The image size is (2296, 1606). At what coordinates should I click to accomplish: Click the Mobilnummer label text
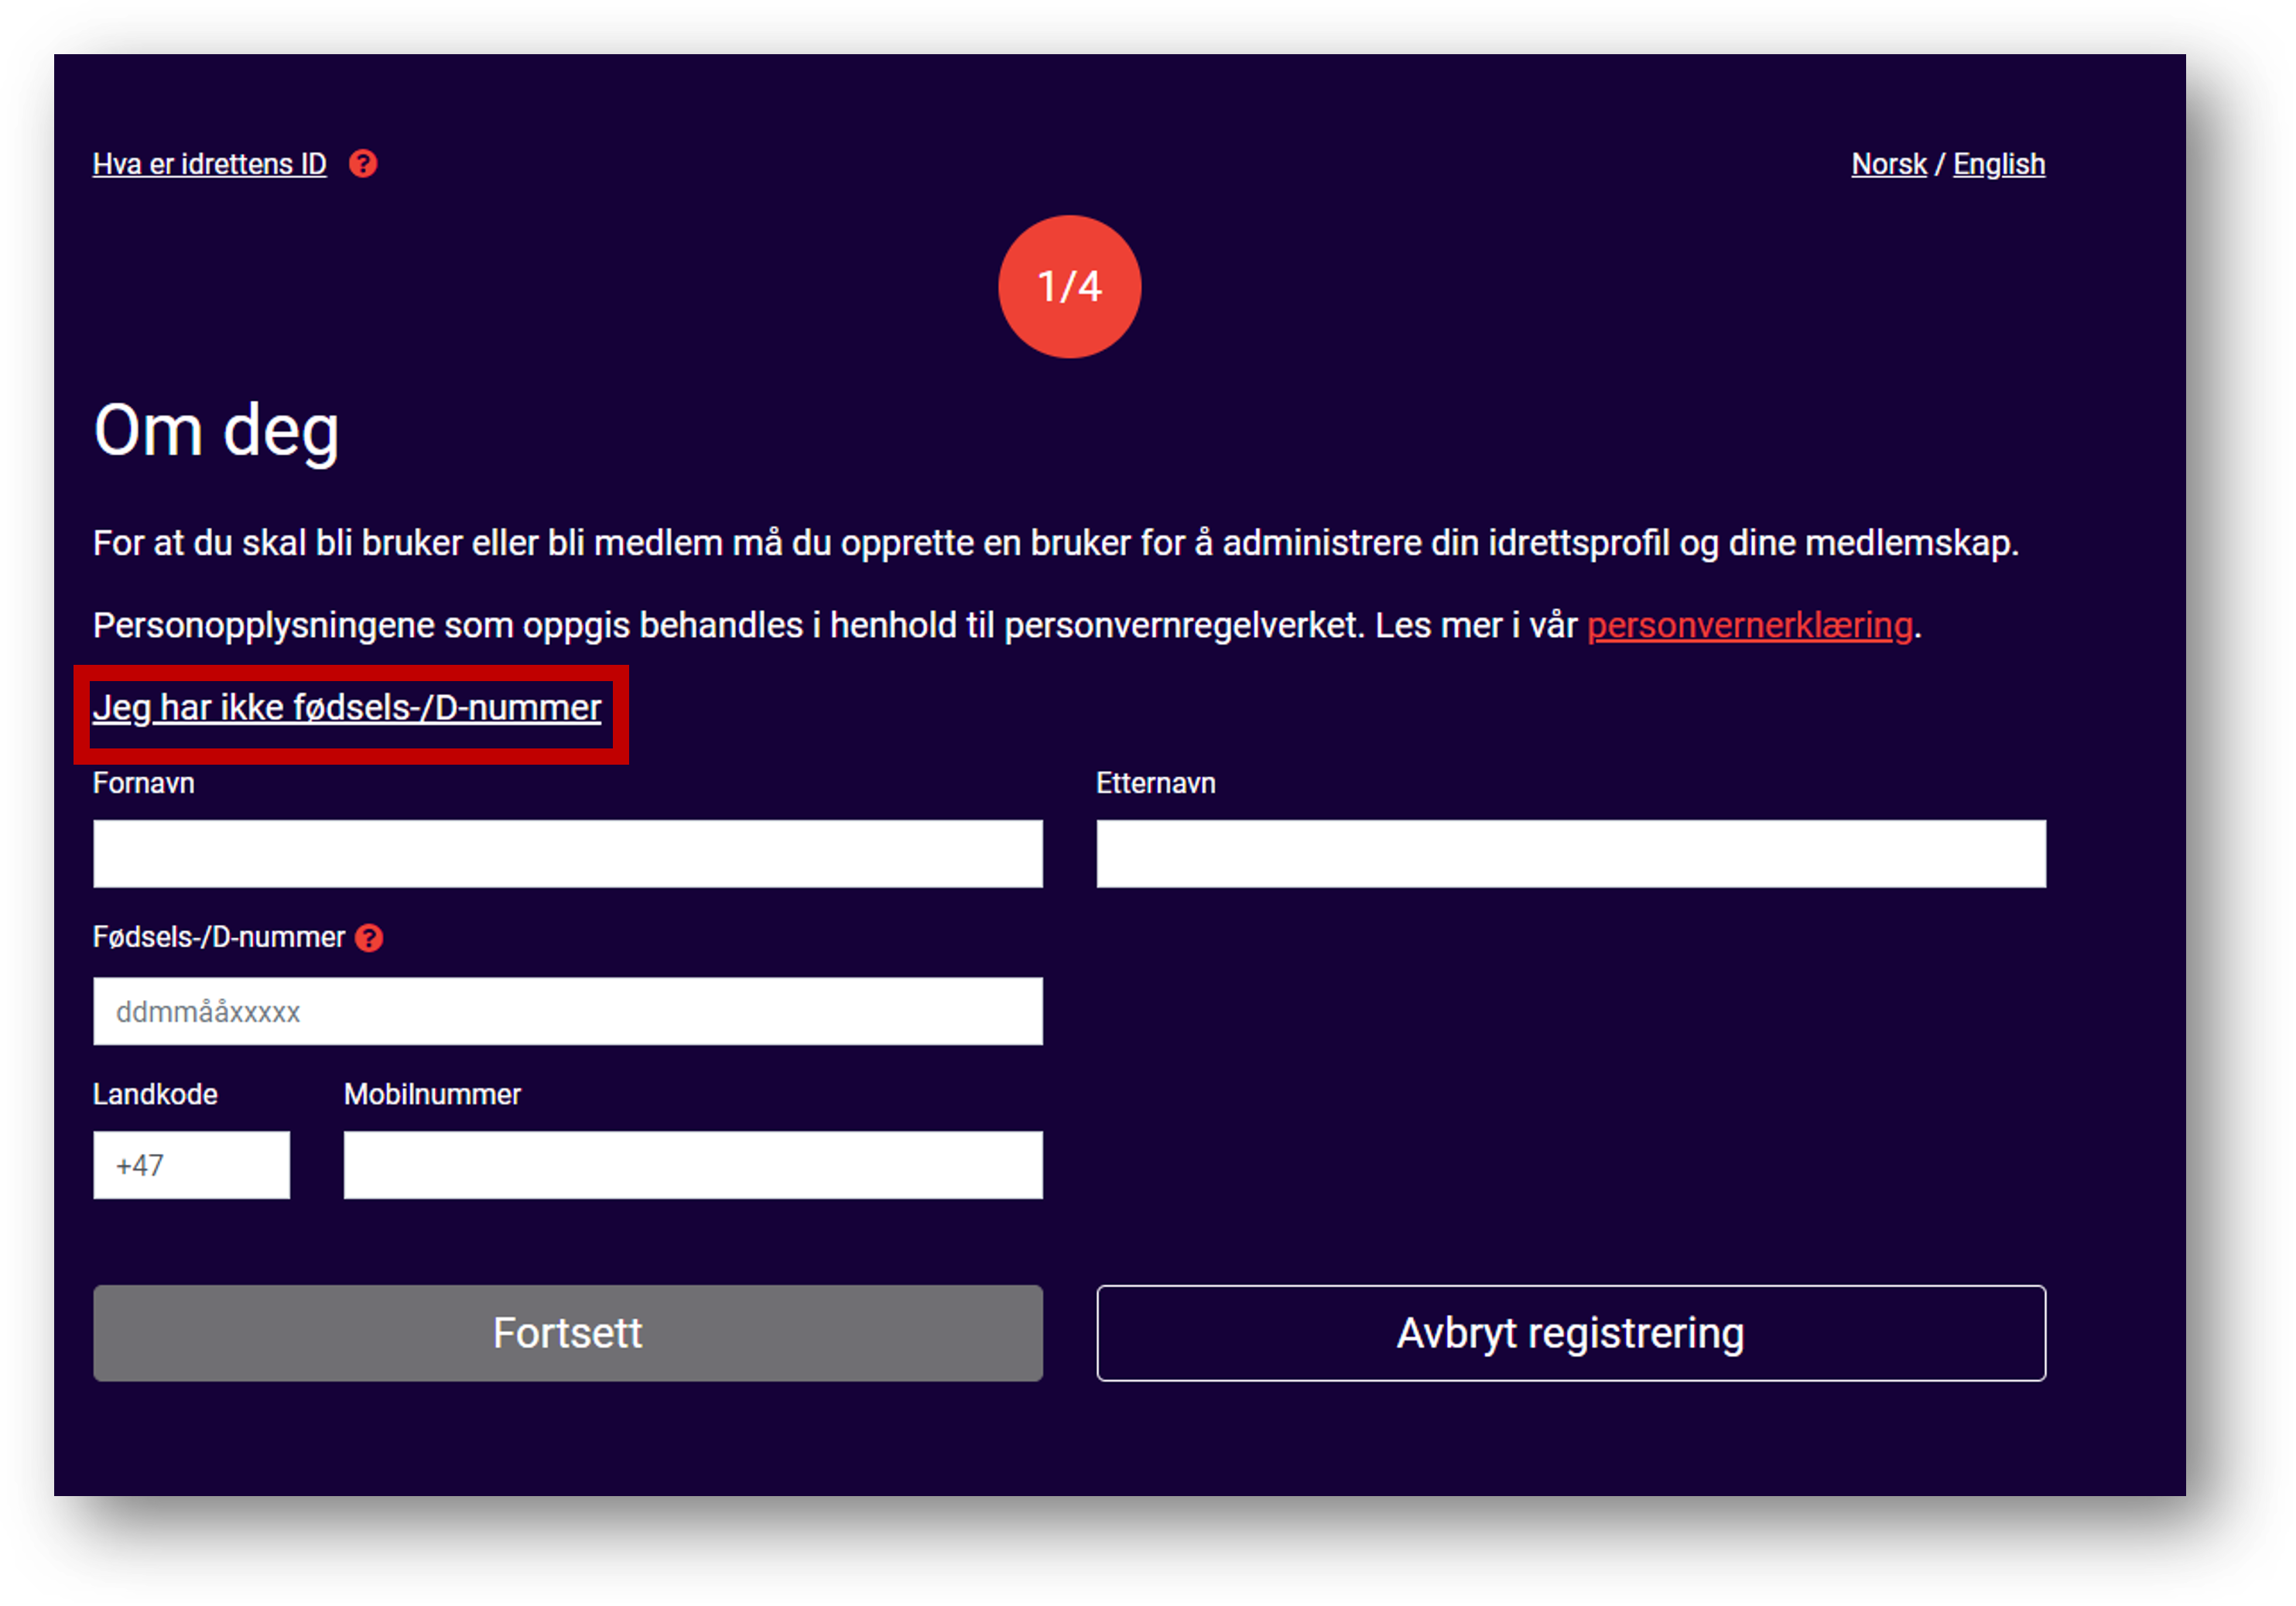[432, 1094]
